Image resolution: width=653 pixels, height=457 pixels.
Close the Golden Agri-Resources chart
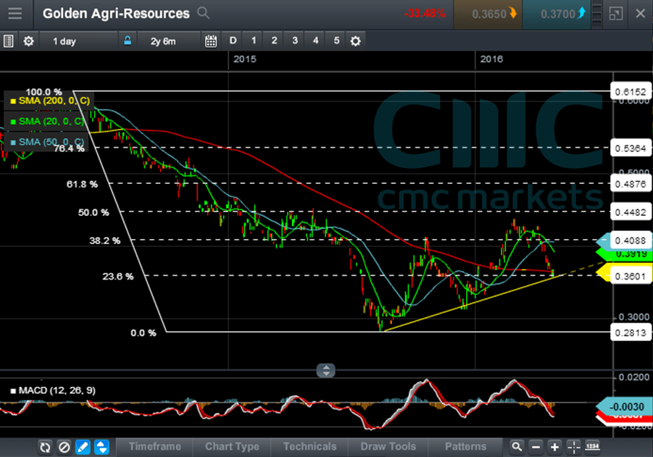641,14
